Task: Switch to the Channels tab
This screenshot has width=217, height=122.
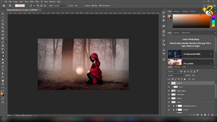Action: coord(177,67)
